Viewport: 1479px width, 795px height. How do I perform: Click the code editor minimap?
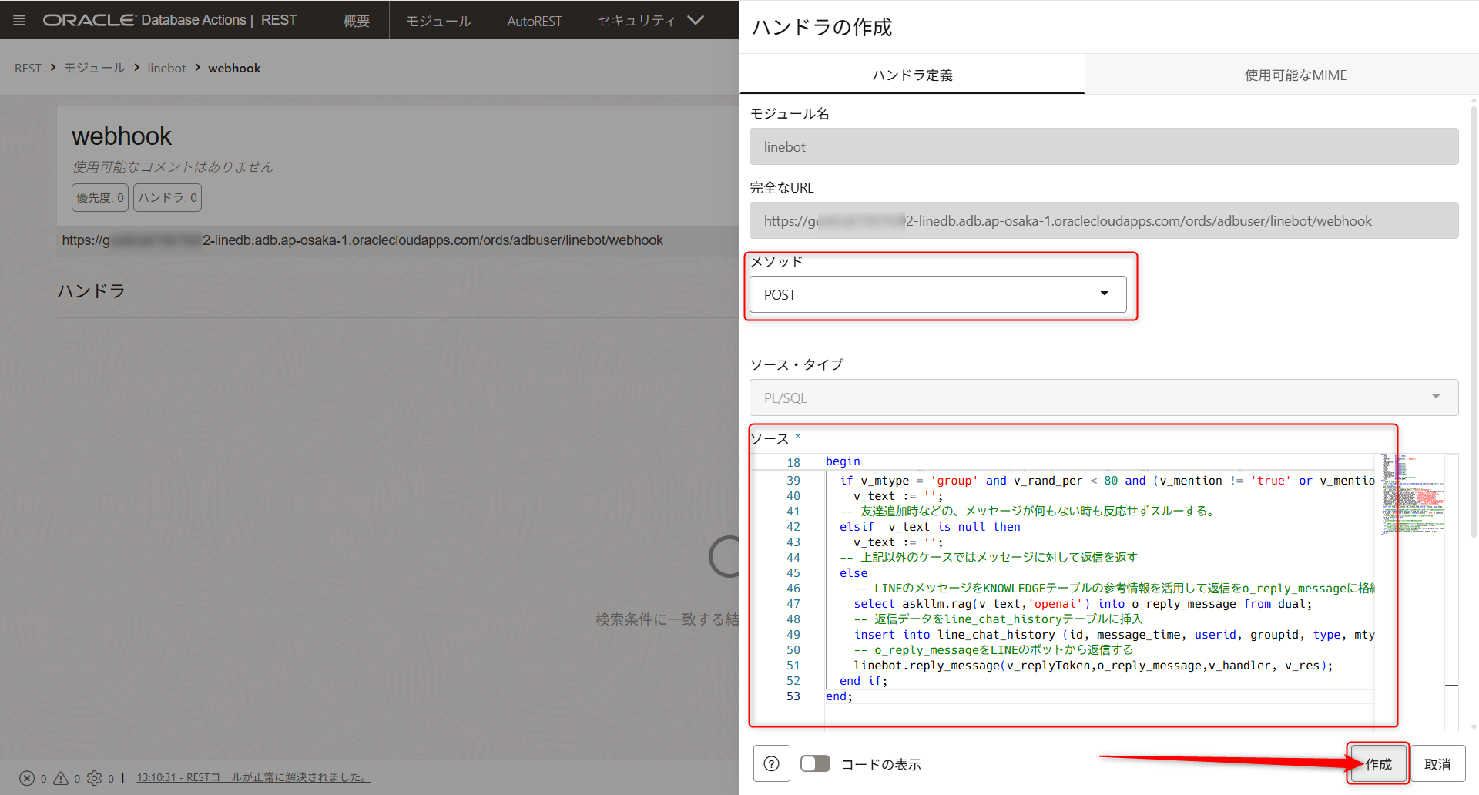(1413, 494)
